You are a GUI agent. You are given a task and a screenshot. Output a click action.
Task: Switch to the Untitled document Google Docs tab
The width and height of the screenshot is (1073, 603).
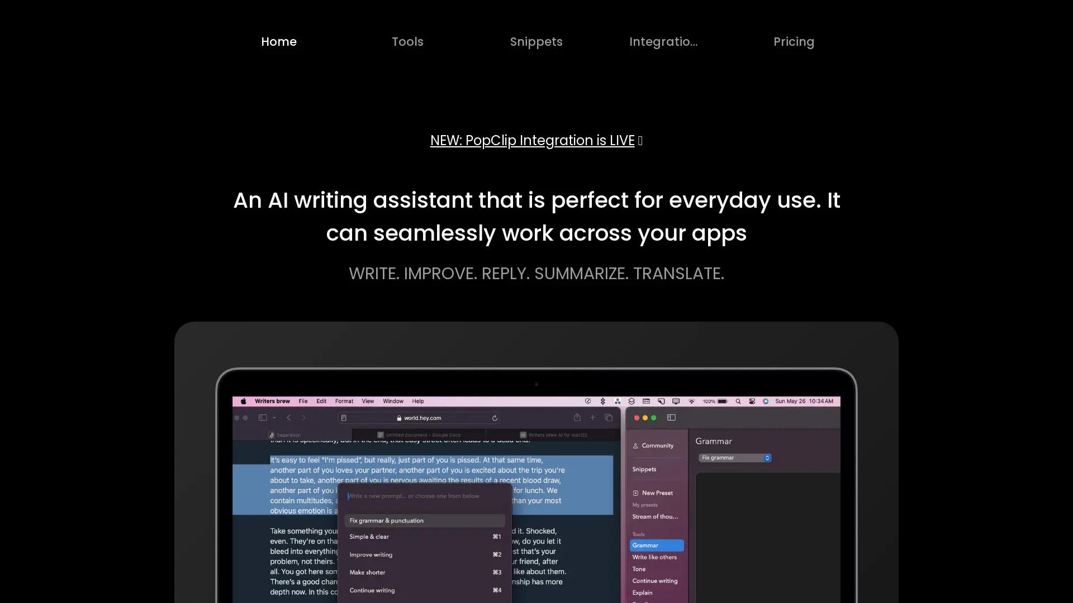pyautogui.click(x=420, y=434)
